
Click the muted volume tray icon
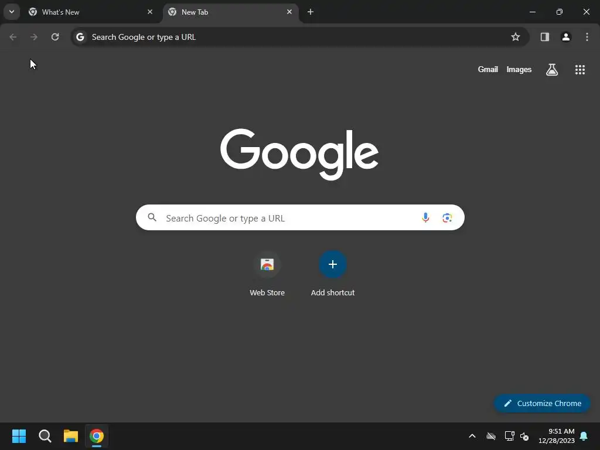point(524,436)
